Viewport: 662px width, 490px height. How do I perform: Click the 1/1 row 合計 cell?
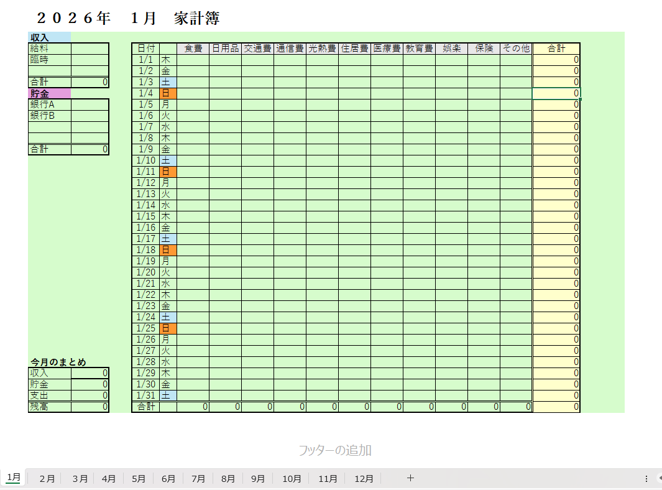[556, 60]
